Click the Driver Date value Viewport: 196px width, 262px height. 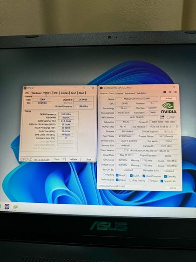[x=126, y=155]
